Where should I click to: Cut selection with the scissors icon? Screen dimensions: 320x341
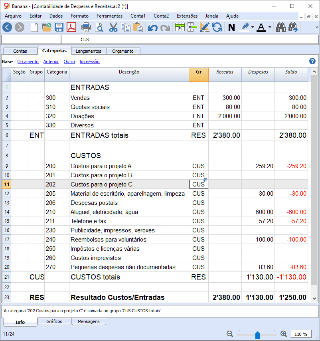tap(113, 28)
